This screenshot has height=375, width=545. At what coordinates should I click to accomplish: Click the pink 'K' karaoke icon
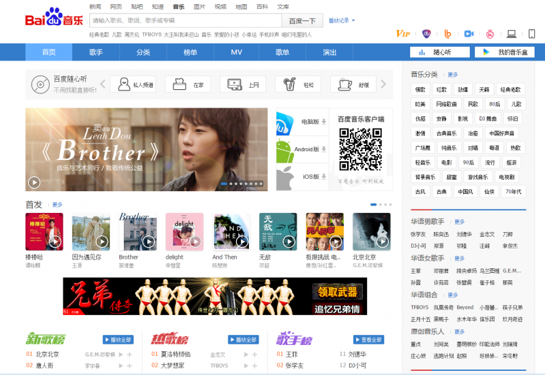point(490,33)
